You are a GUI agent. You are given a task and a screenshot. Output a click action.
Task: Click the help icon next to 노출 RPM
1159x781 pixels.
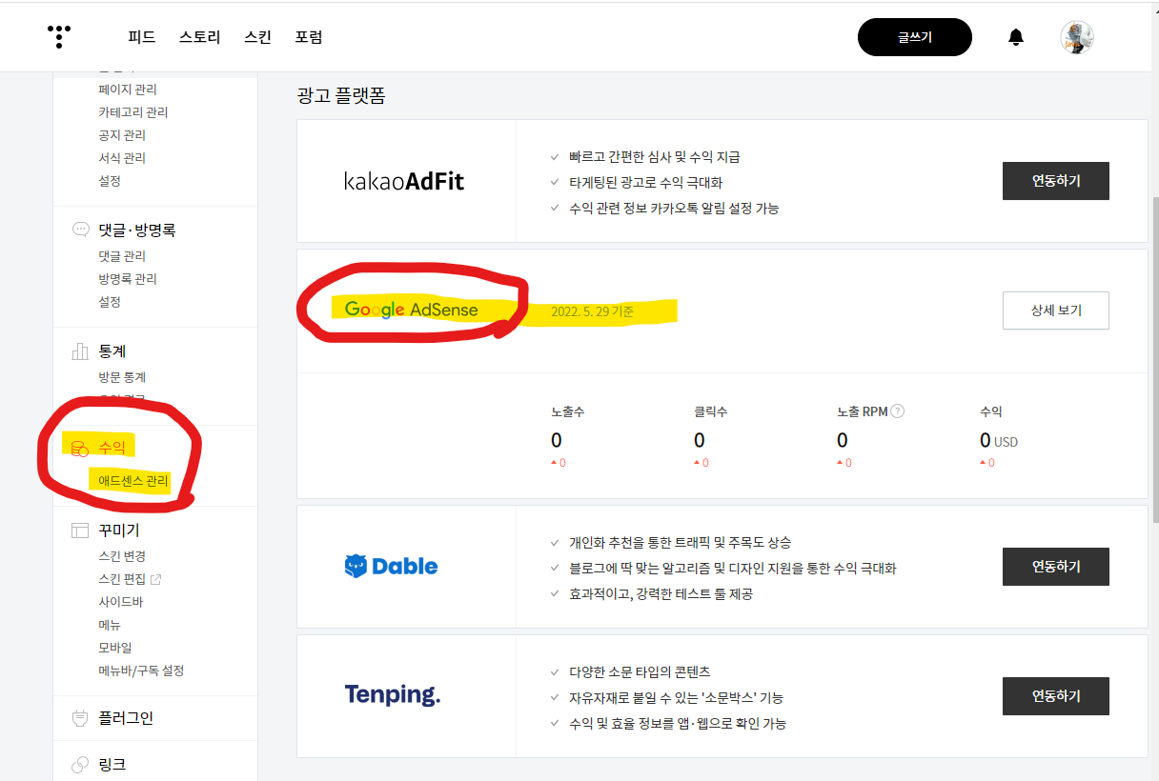tap(897, 411)
